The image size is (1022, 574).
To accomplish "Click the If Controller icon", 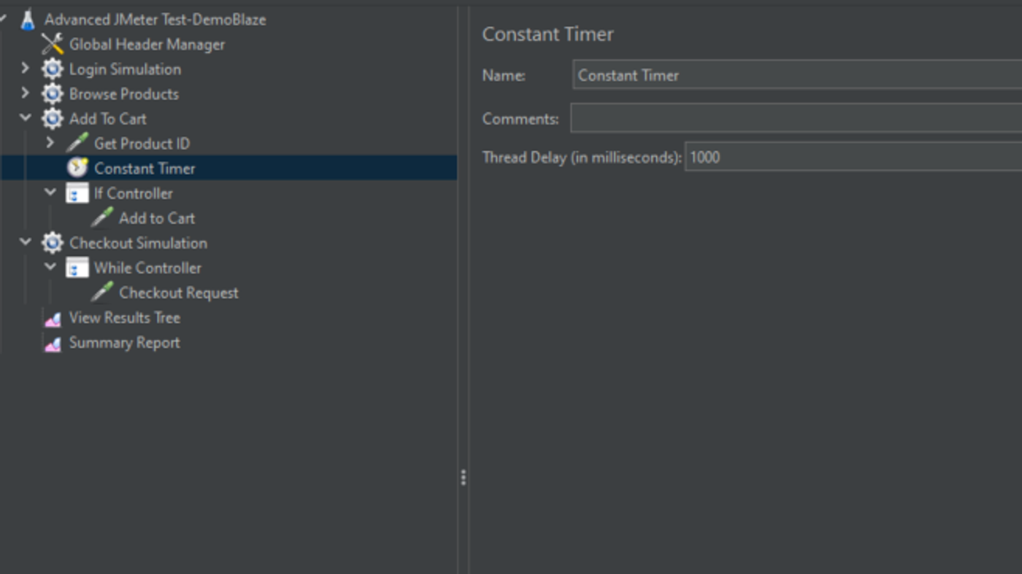I will tap(77, 193).
